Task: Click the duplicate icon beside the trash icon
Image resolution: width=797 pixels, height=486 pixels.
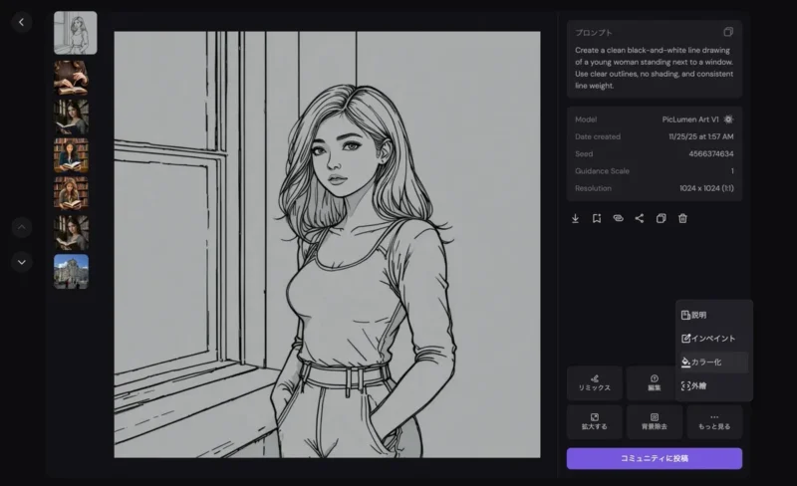Action: pos(661,218)
